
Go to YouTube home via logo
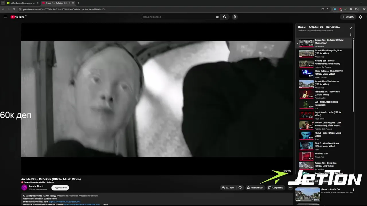point(18,17)
